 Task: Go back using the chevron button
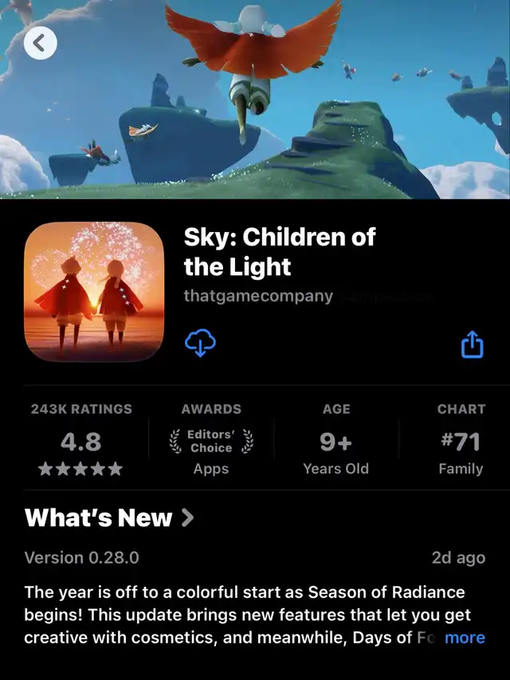(41, 43)
